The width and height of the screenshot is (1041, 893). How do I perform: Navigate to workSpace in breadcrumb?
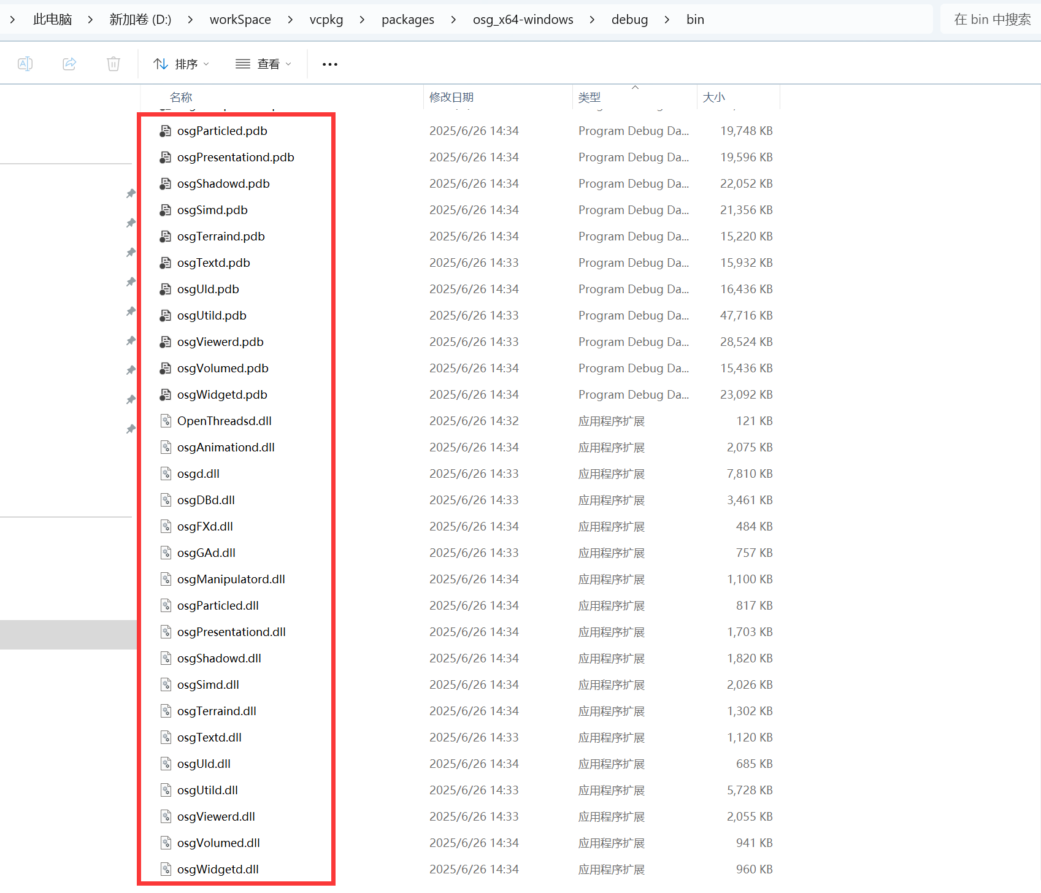click(240, 20)
